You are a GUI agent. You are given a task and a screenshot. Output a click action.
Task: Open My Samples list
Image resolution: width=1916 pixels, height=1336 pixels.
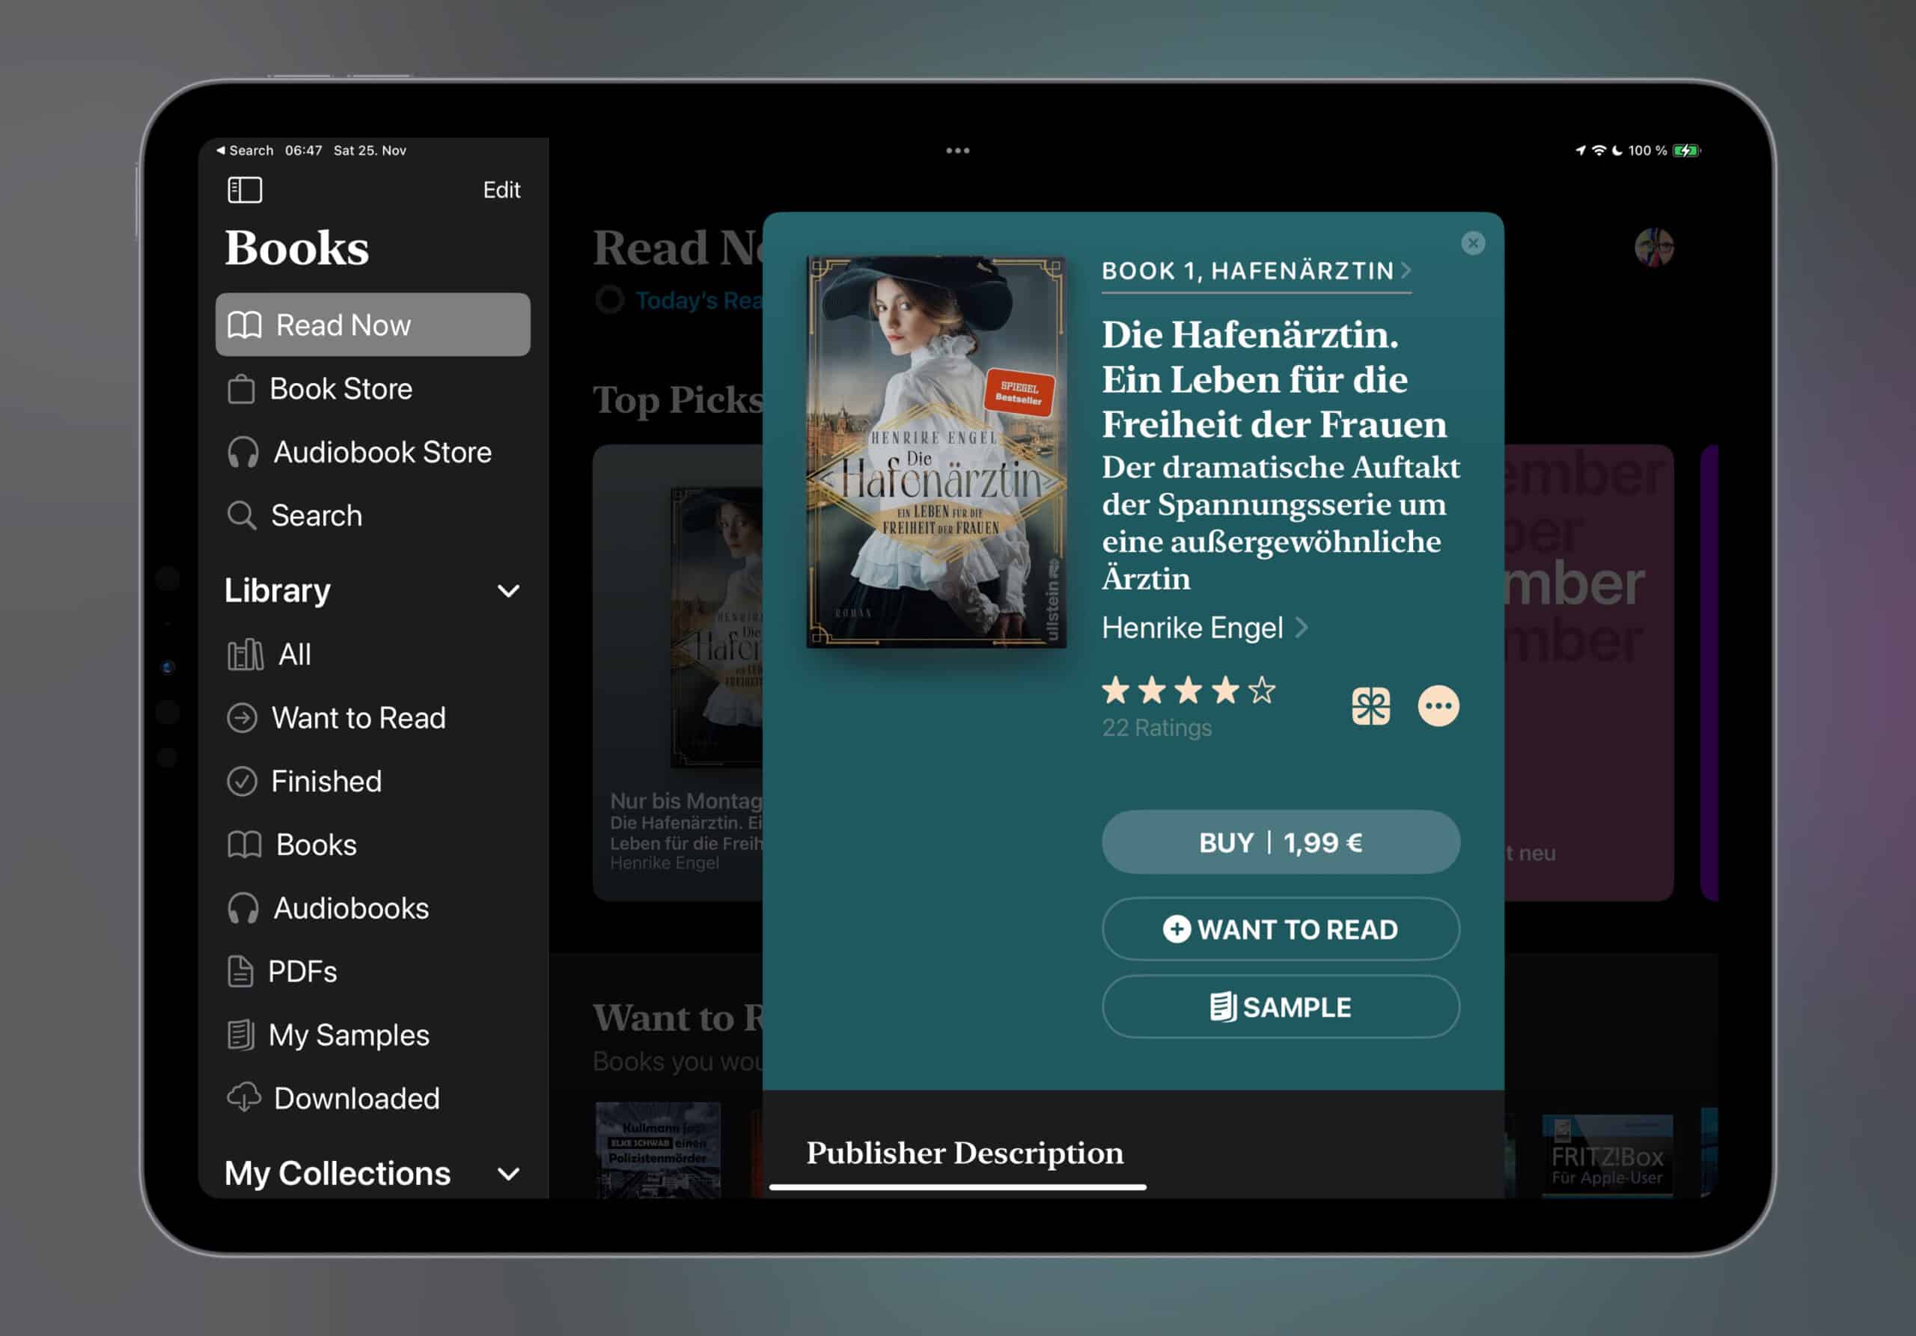372,1035
